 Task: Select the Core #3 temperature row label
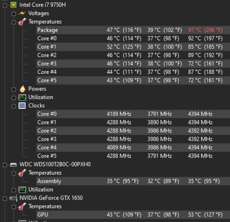pyautogui.click(x=47, y=63)
